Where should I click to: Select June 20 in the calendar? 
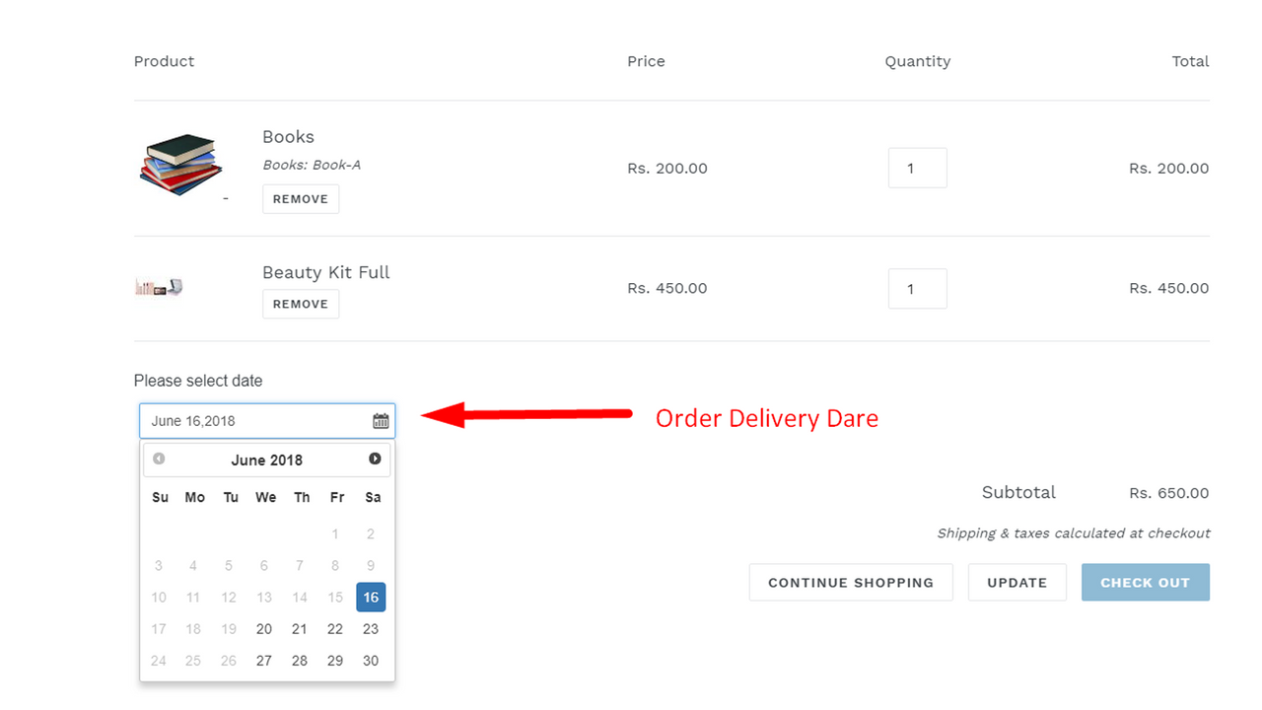point(264,629)
